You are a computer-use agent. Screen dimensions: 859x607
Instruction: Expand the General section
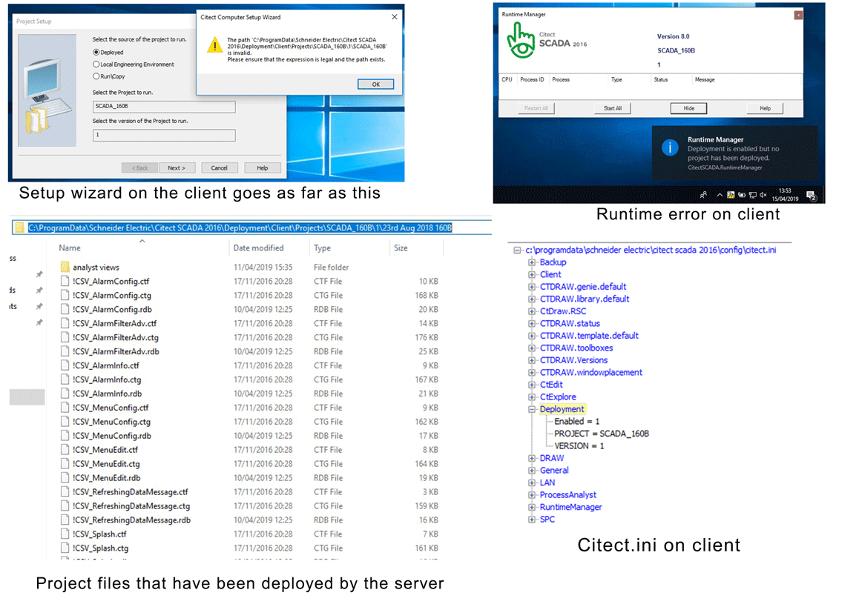click(531, 471)
